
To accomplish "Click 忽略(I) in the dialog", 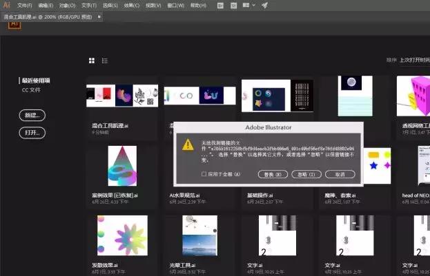I will (306, 174).
